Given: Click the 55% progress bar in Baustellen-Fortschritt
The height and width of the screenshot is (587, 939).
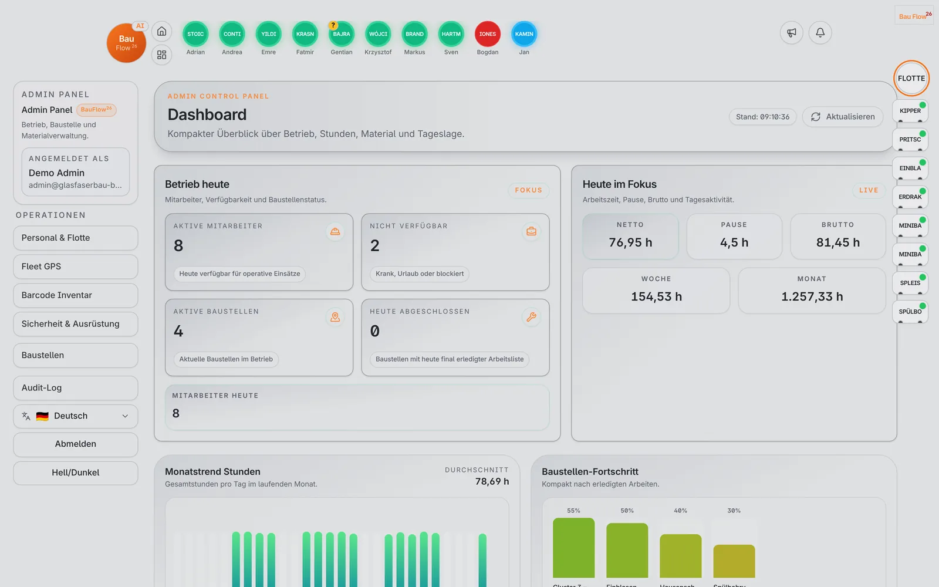Looking at the screenshot, I should (x=573, y=548).
